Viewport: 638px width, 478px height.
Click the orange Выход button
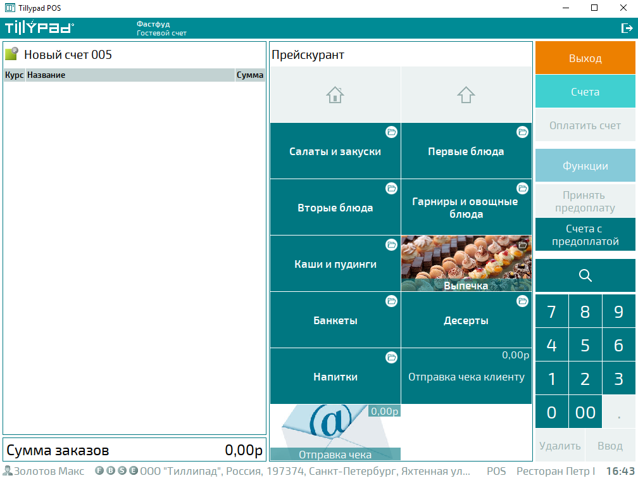pos(585,58)
